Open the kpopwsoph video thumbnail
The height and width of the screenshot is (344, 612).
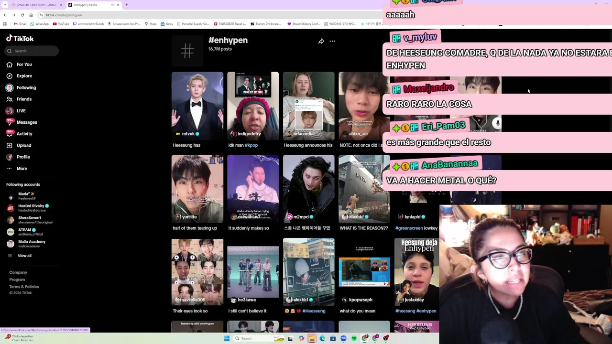click(364, 272)
